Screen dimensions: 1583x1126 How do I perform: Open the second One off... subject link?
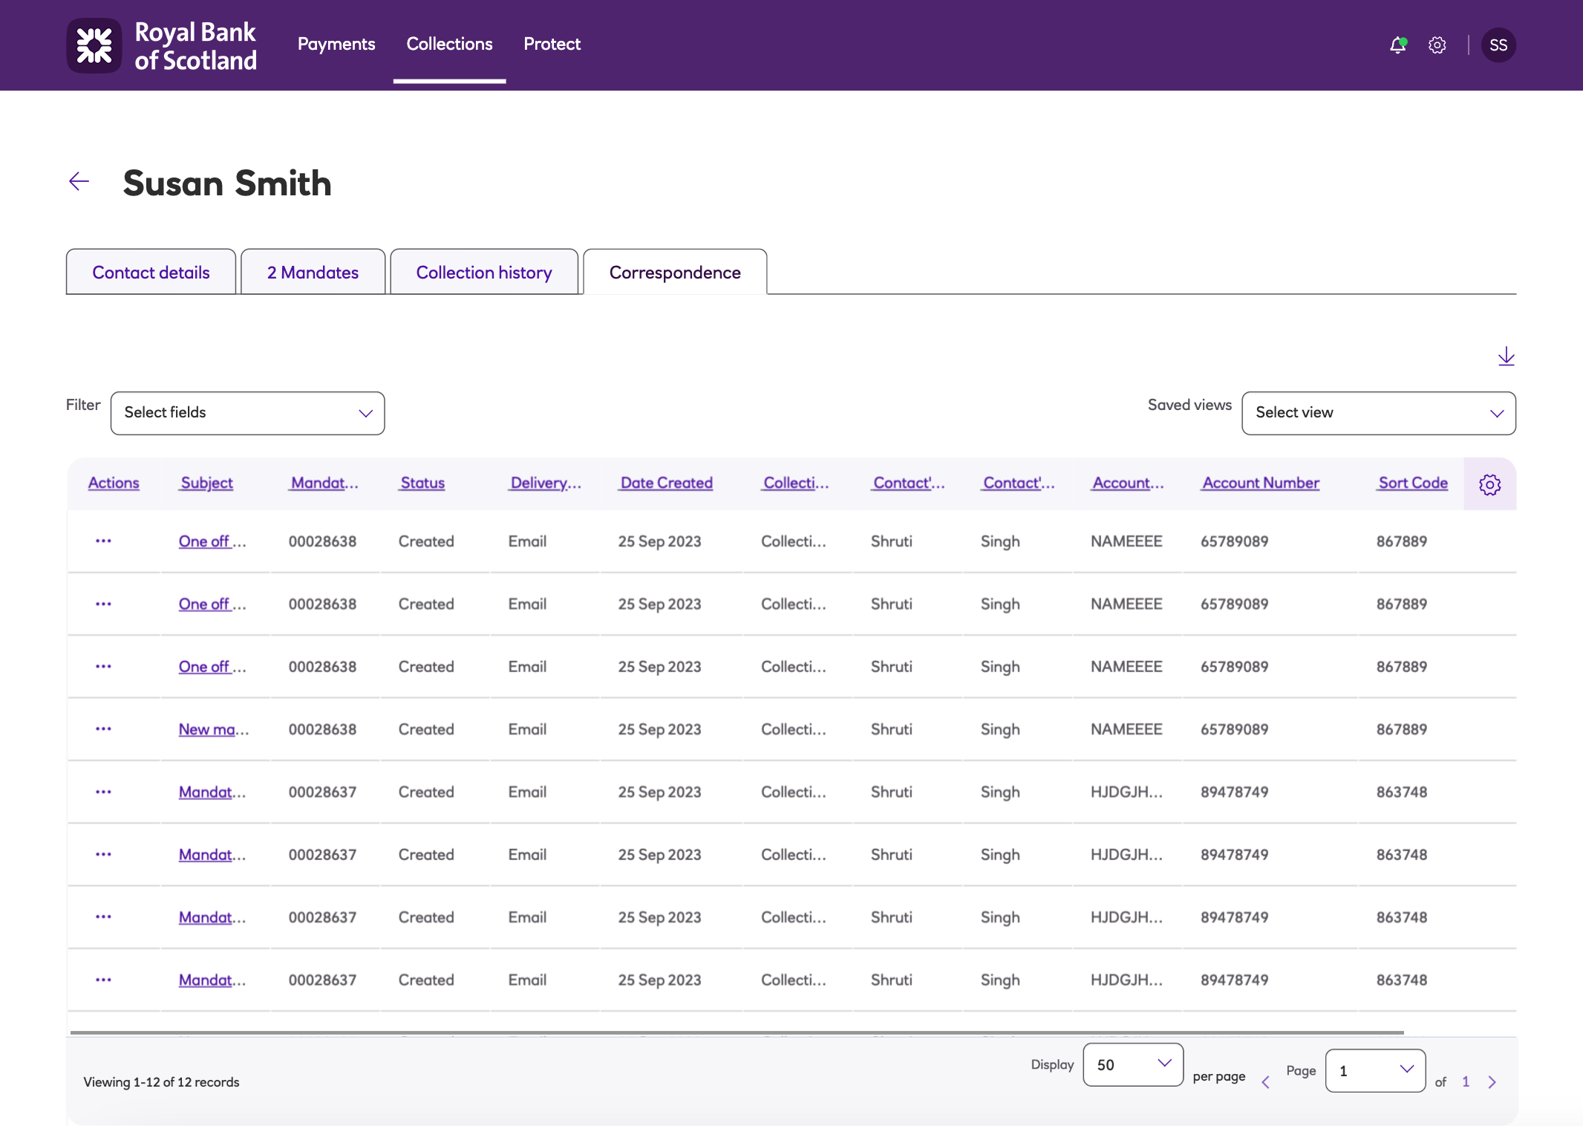click(x=212, y=604)
